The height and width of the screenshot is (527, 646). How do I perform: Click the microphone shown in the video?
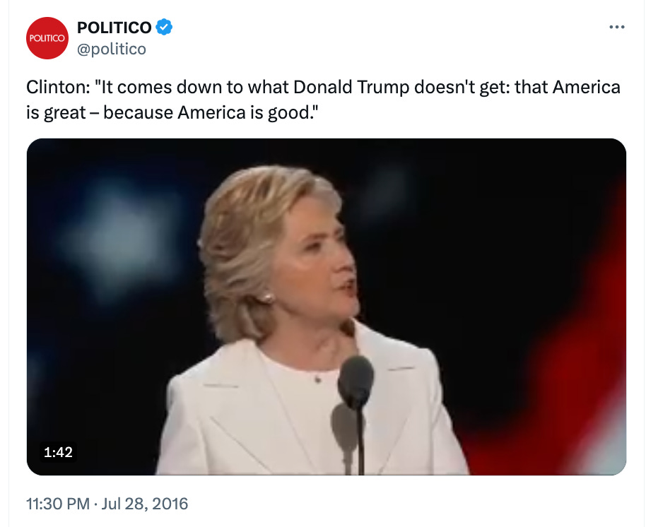click(x=355, y=381)
